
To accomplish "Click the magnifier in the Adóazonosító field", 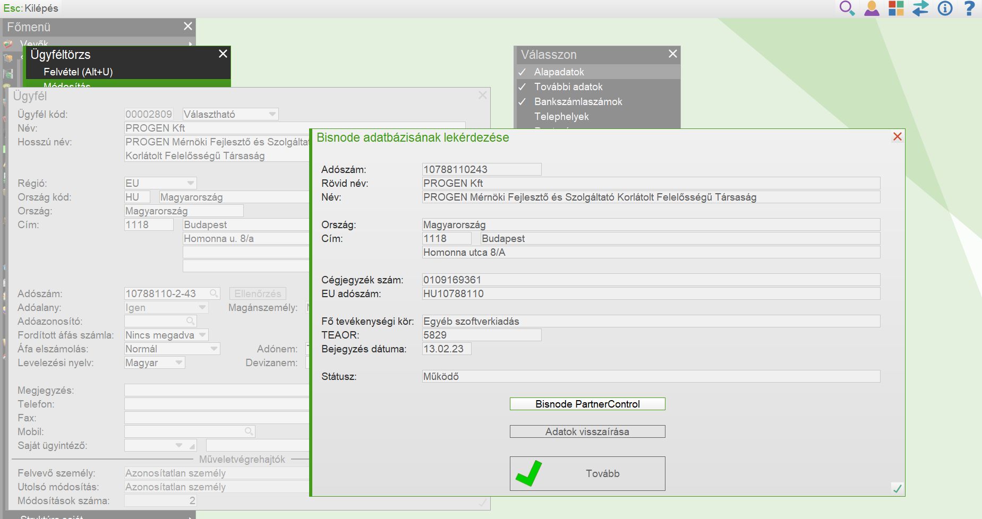I will coord(190,321).
